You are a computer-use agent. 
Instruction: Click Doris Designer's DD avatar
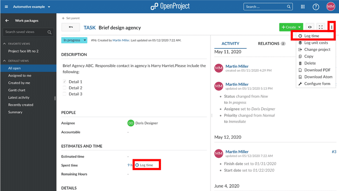point(131,123)
